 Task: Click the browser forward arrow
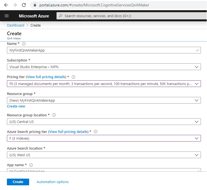(15, 5)
